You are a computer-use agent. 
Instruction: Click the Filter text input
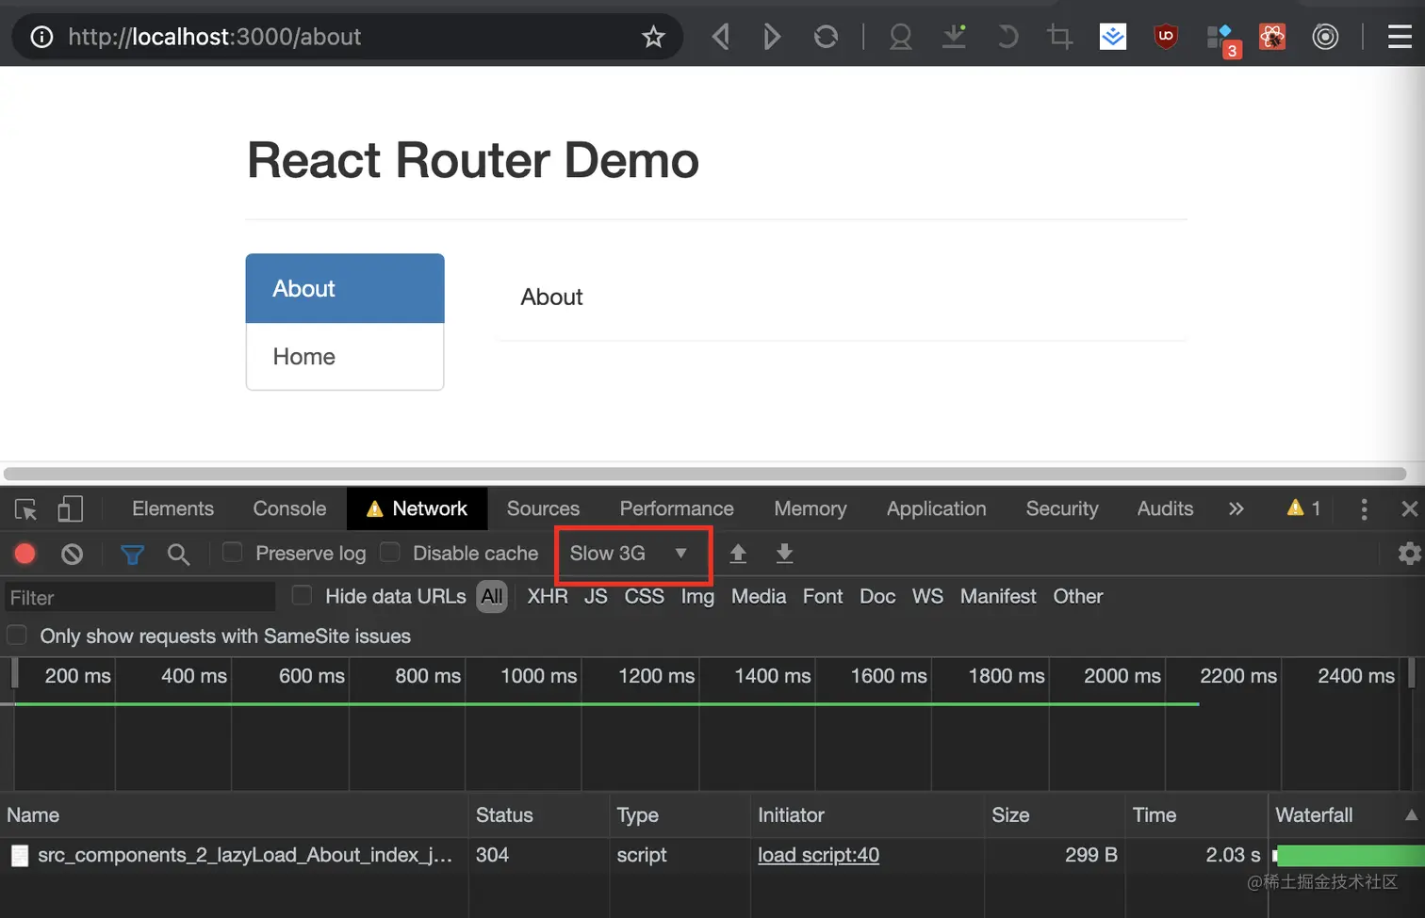click(139, 597)
